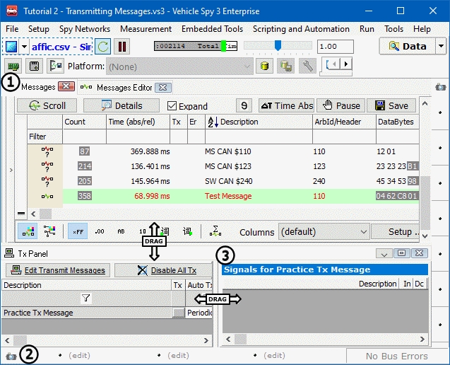Click the save setup disk icon
The width and height of the screenshot is (450, 365).
pos(33,66)
